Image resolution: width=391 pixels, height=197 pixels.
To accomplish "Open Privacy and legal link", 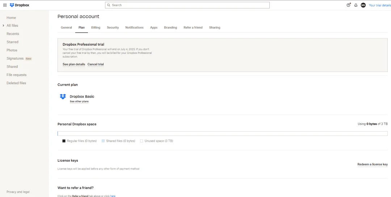I will [x=18, y=192].
